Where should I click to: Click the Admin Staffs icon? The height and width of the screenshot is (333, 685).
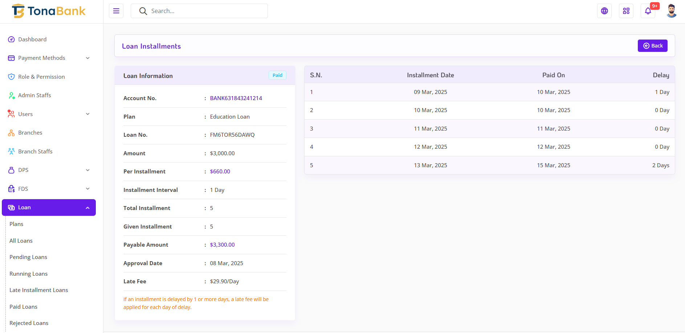pos(11,95)
